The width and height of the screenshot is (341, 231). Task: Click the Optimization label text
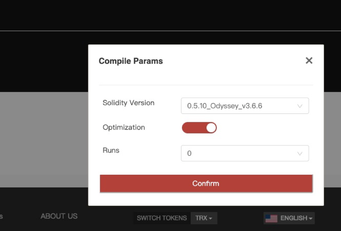[x=124, y=128]
